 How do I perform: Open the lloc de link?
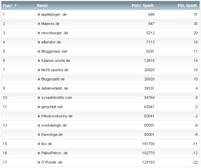pos(46,144)
